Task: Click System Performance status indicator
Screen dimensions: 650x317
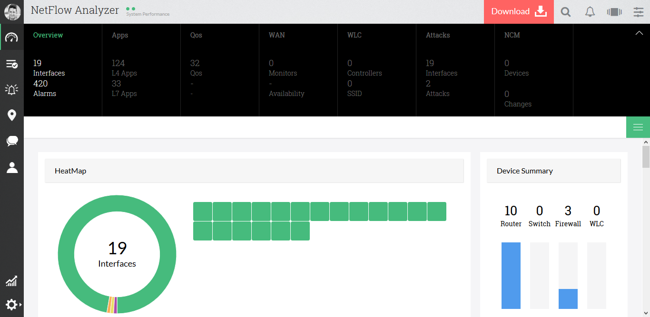Action: pyautogui.click(x=148, y=11)
